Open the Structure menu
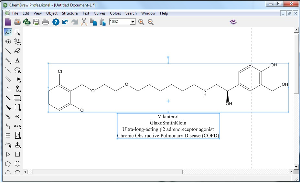This screenshot has height=183, width=300. [x=70, y=13]
